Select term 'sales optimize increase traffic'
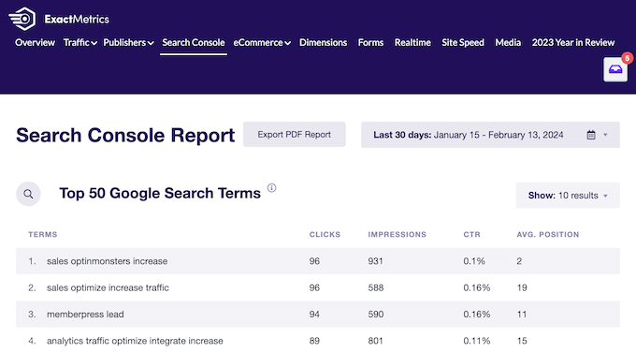The image size is (636, 352). tap(108, 287)
